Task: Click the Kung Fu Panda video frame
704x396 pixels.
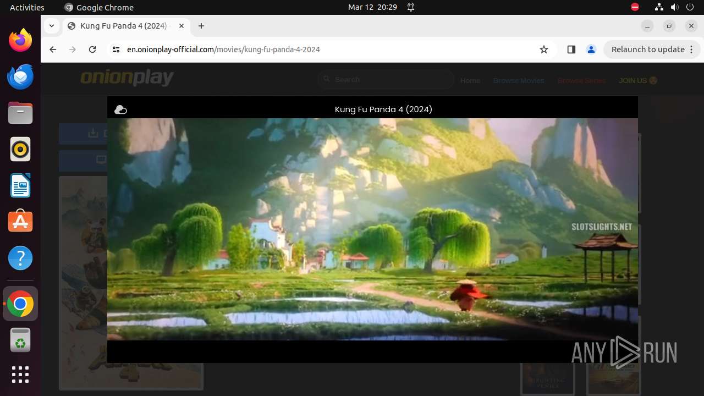Action: click(x=372, y=229)
